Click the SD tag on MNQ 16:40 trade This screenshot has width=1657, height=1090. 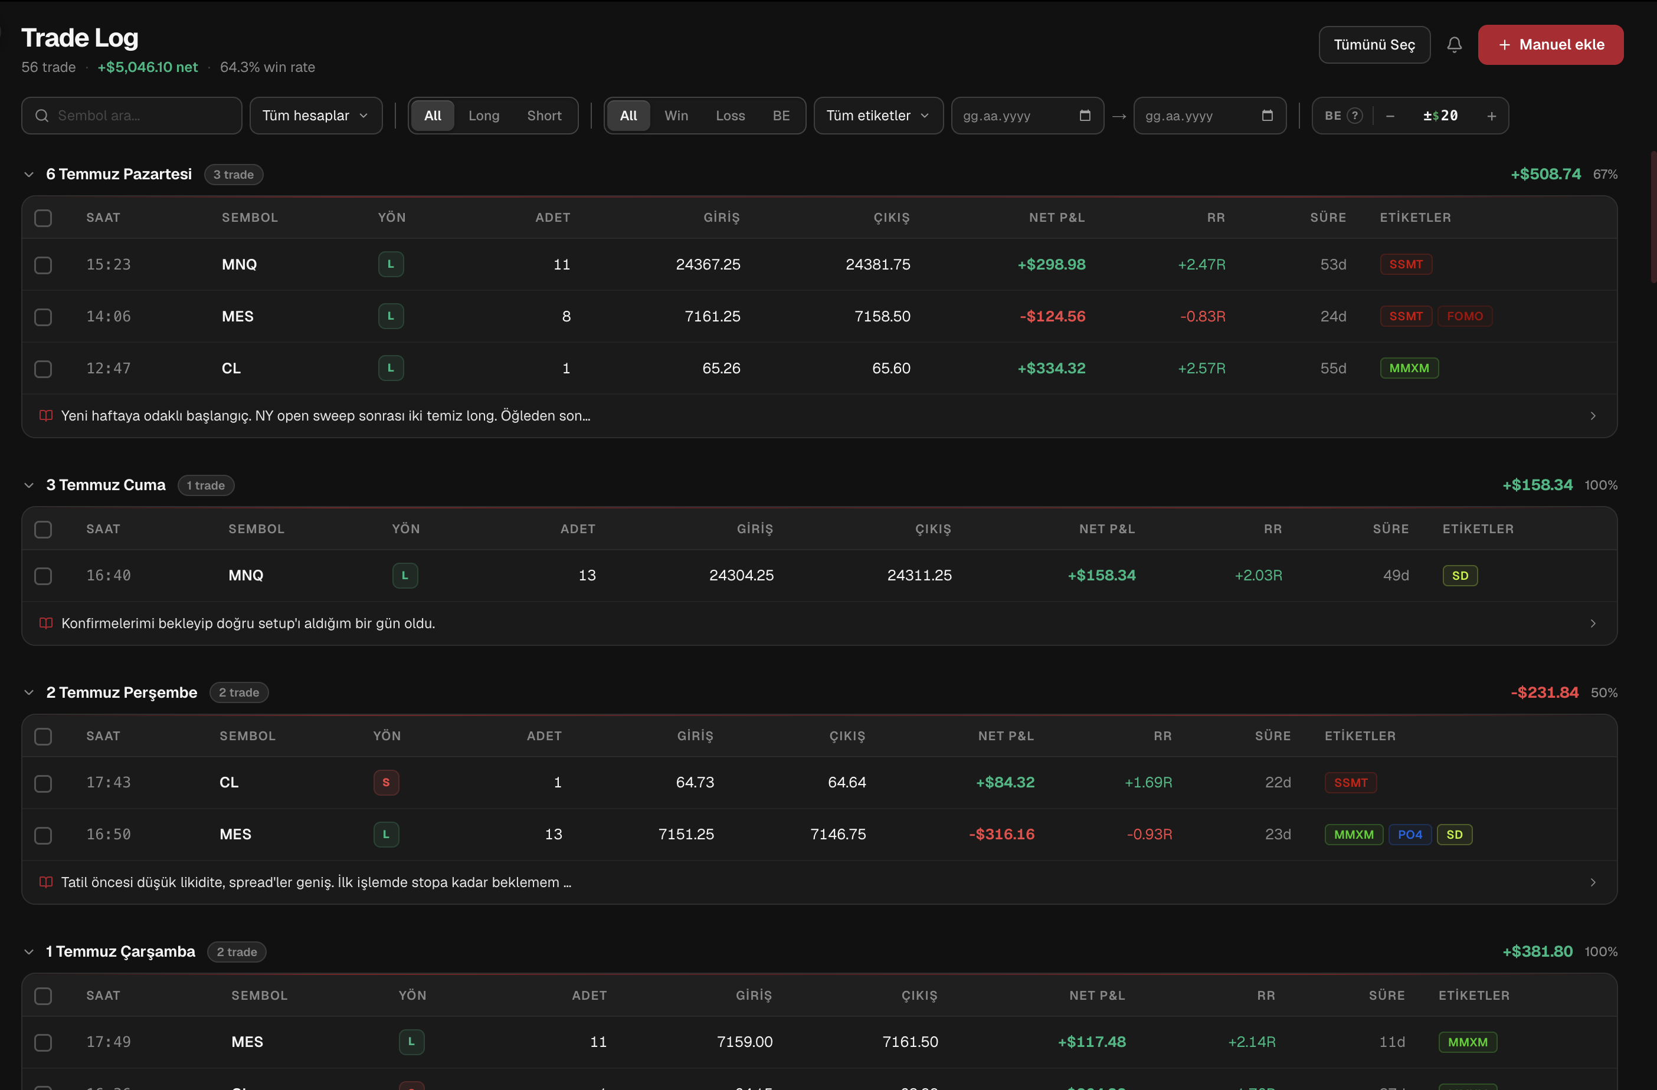[1459, 576]
